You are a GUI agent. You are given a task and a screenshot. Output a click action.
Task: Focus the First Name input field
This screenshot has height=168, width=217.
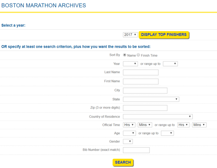tap(141, 81)
